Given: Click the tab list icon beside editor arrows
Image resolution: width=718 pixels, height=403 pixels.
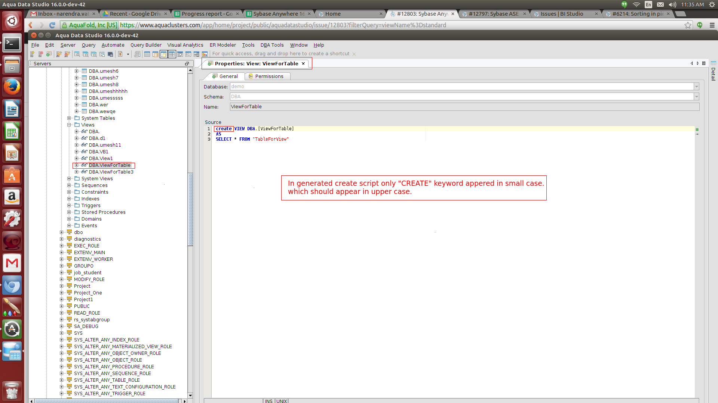Looking at the screenshot, I should (704, 63).
